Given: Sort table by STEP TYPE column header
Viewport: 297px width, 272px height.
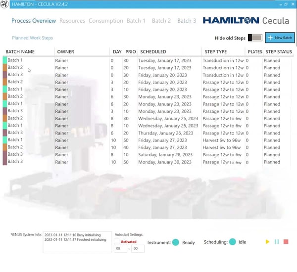Looking at the screenshot, I should pyautogui.click(x=215, y=51).
